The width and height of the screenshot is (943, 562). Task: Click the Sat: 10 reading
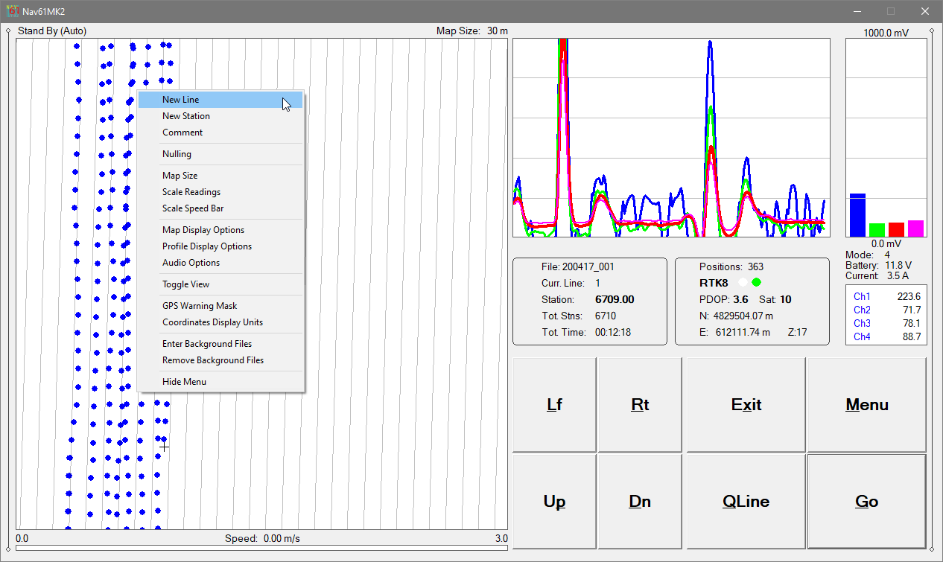click(x=775, y=299)
